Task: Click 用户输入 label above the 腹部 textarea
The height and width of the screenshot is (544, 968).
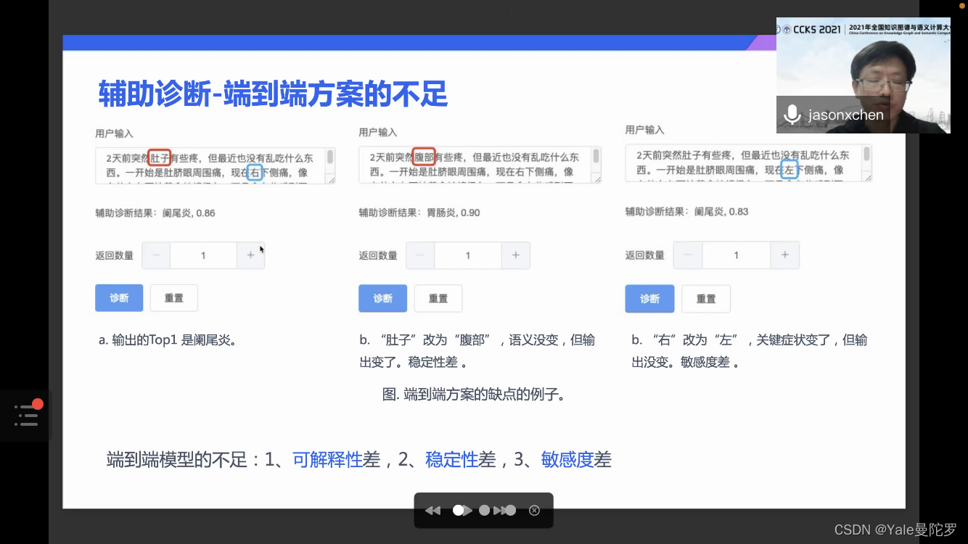Action: pos(378,132)
